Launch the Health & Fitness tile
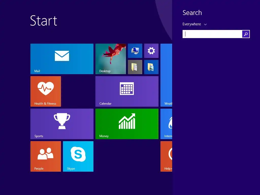Image resolution: width=260 pixels, height=195 pixels. coord(46,91)
